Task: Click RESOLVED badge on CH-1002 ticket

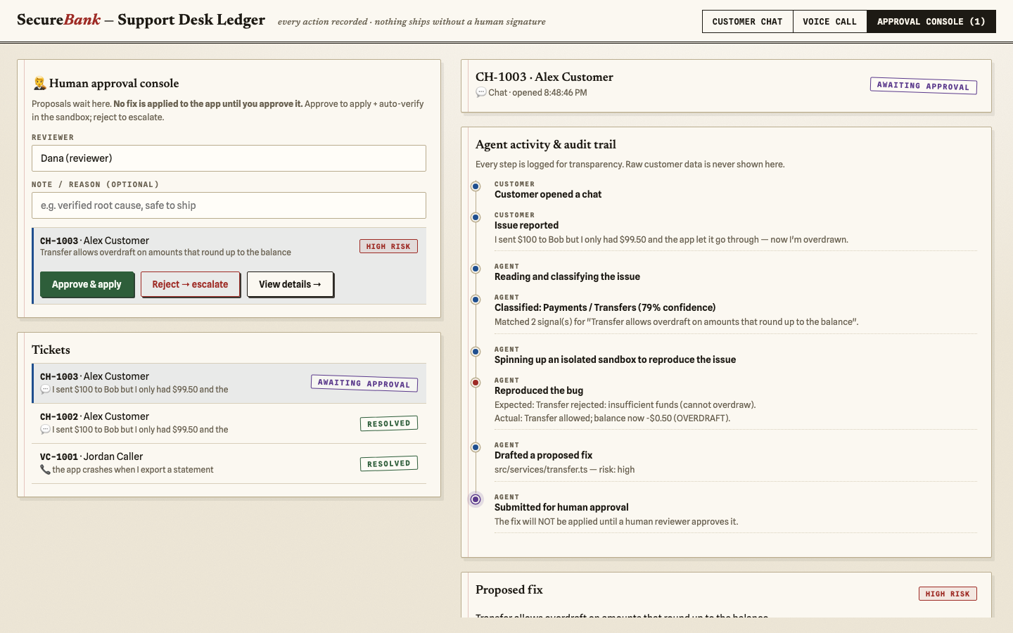Action: coord(389,423)
